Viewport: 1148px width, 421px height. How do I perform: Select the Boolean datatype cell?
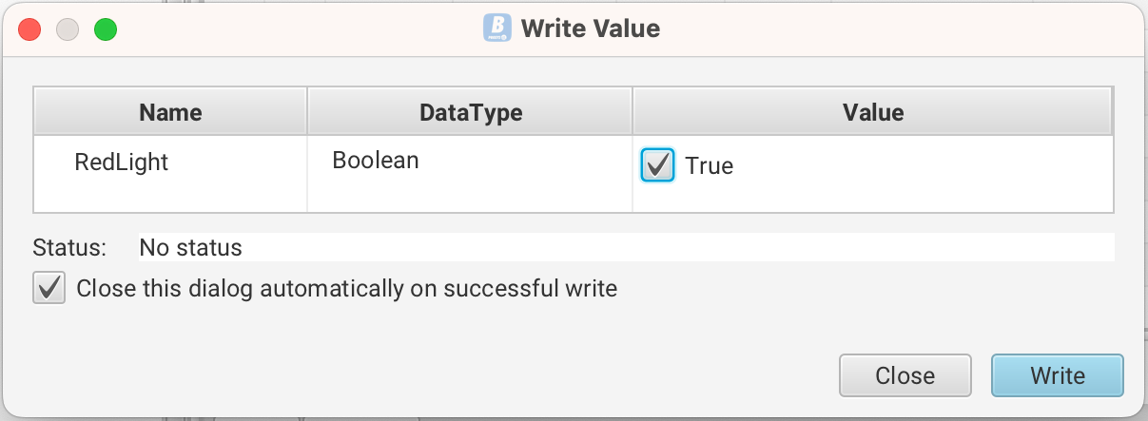pos(376,161)
